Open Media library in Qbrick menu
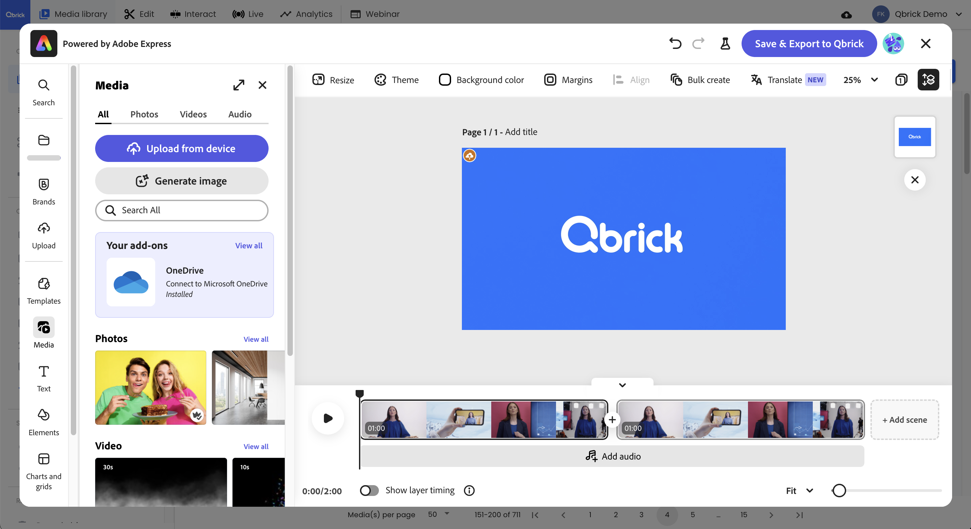The height and width of the screenshot is (529, 971). click(x=74, y=14)
